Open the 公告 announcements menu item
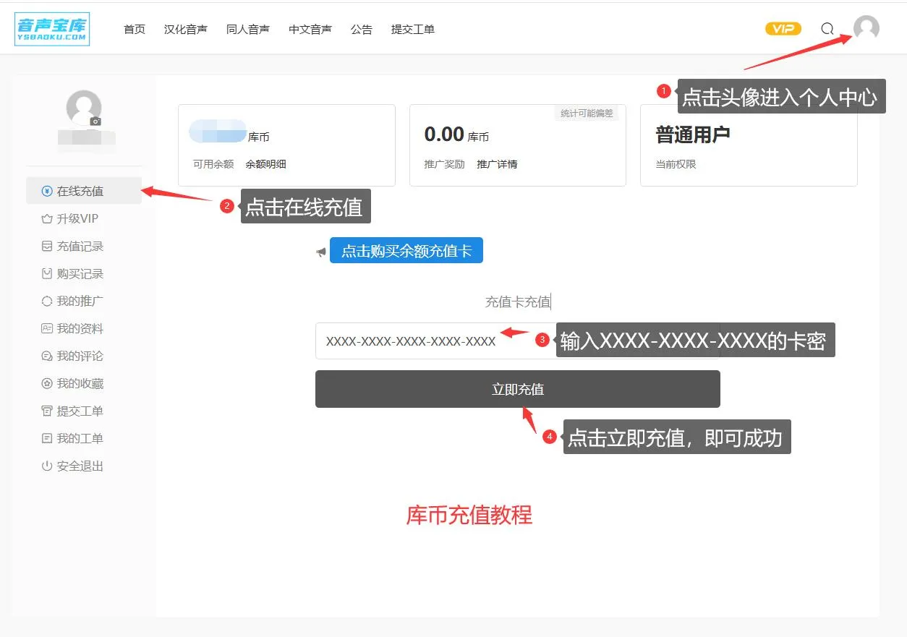This screenshot has height=637, width=907. 362,29
